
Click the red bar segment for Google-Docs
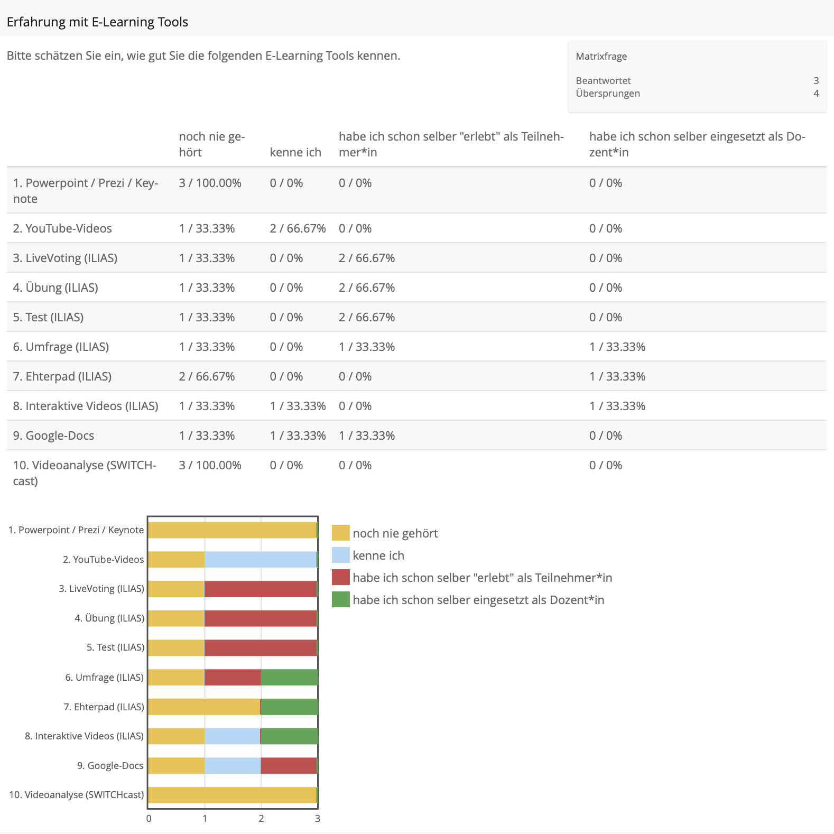289,766
